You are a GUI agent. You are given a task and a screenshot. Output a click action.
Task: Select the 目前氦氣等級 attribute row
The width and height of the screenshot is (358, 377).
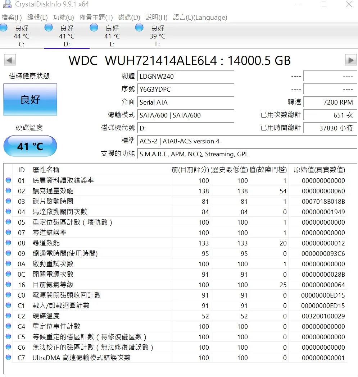coord(176,285)
